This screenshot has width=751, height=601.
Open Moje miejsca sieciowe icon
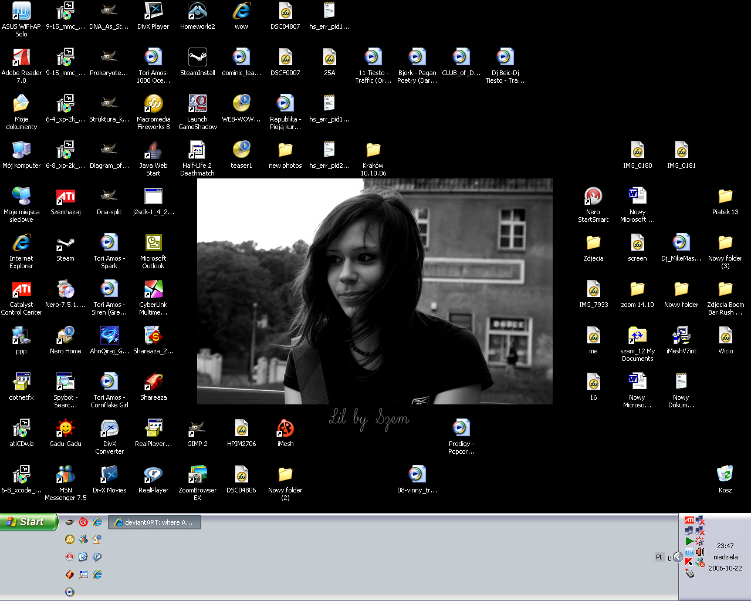[21, 204]
